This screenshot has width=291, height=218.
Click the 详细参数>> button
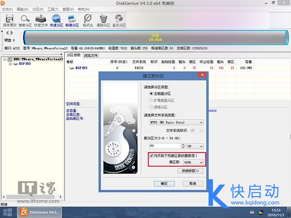[191, 171]
